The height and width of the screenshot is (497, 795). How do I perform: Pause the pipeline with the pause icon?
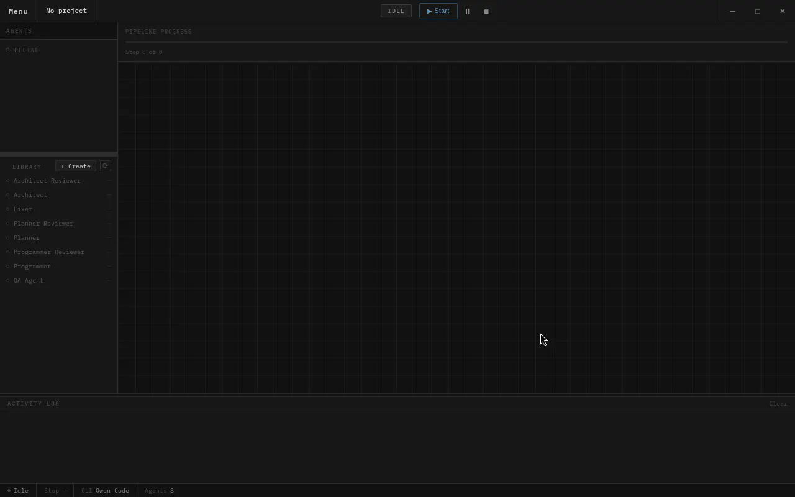(468, 11)
